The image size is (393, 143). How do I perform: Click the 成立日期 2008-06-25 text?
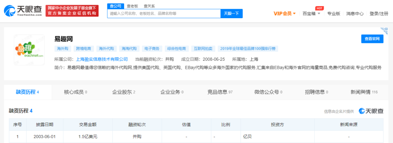[x=203, y=59]
